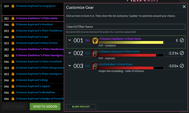
Task: Exclude Crimson Aspirant's Plate Helm with ban icon
Action: pyautogui.click(x=182, y=53)
